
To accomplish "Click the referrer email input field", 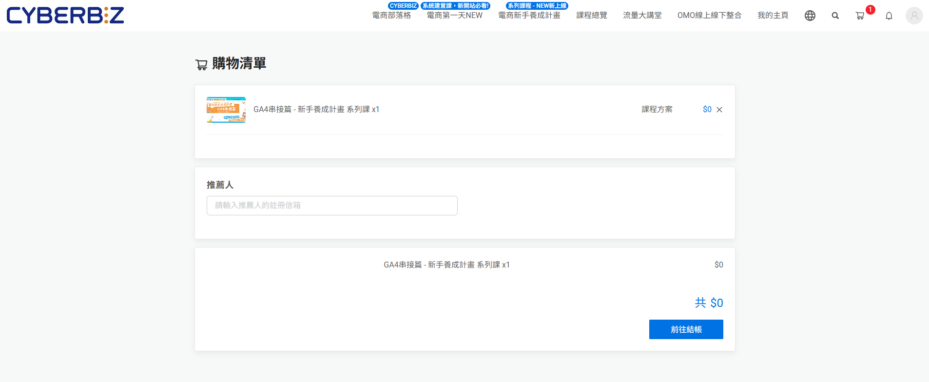I will (x=332, y=206).
